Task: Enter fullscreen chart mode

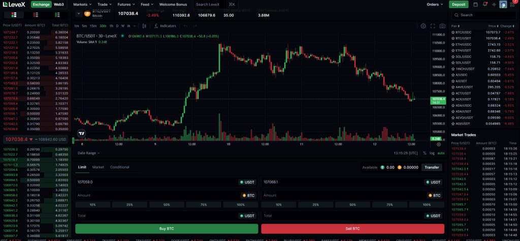Action: click(x=433, y=26)
